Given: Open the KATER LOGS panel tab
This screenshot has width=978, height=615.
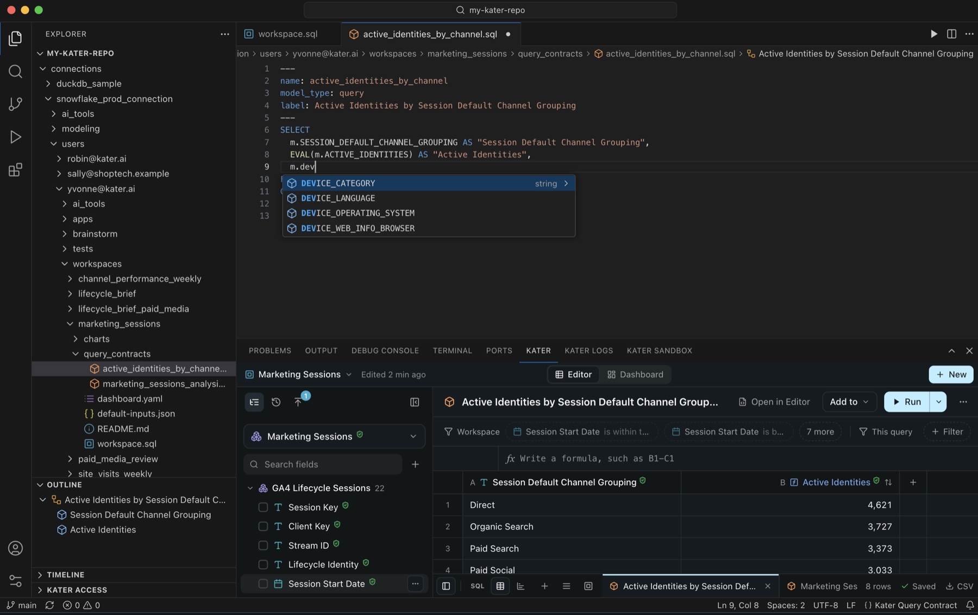Looking at the screenshot, I should pyautogui.click(x=588, y=351).
